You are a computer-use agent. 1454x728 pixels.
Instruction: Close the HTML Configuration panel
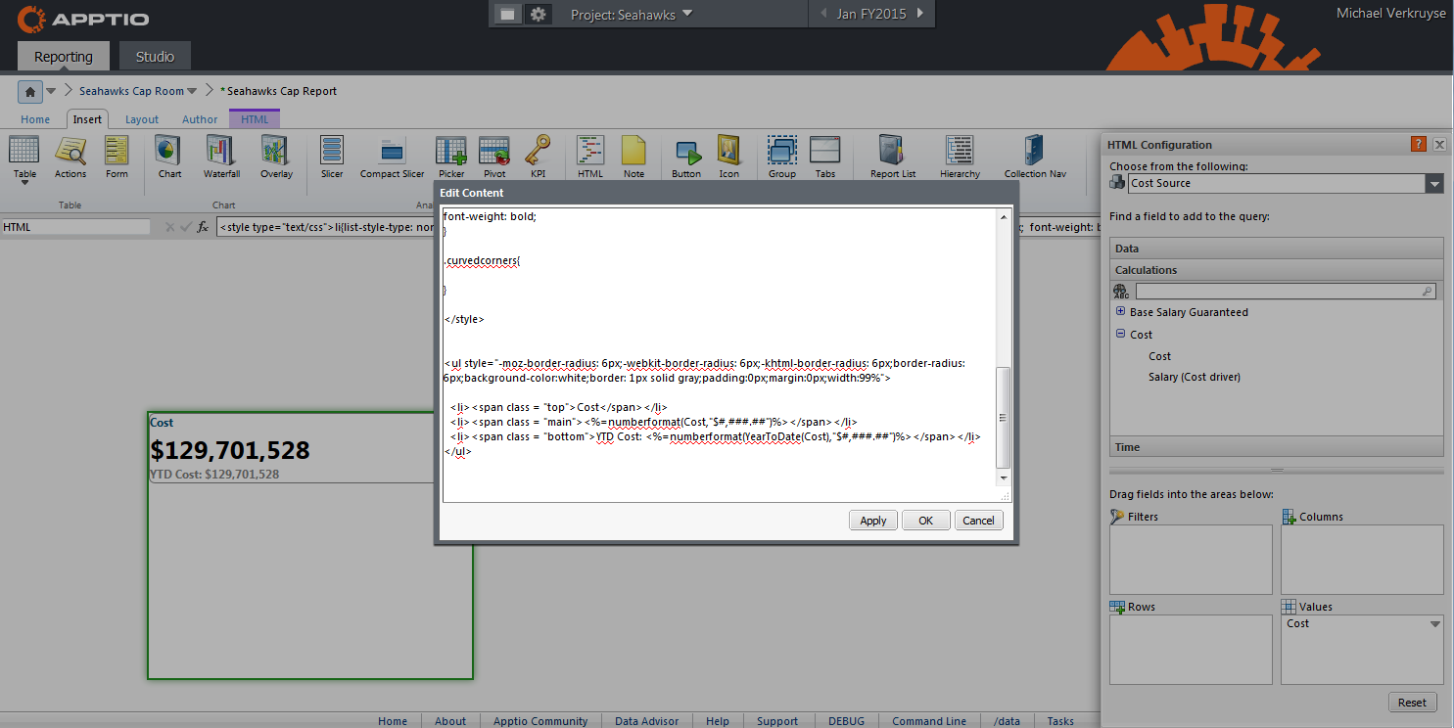pyautogui.click(x=1439, y=144)
